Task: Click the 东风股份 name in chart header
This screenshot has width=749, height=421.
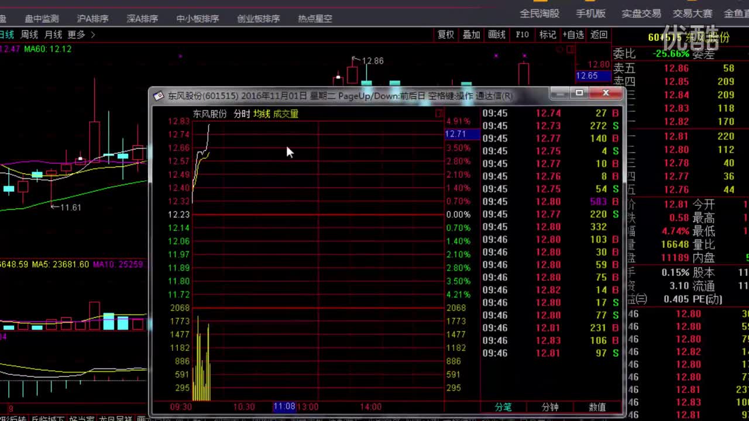Action: click(x=210, y=114)
